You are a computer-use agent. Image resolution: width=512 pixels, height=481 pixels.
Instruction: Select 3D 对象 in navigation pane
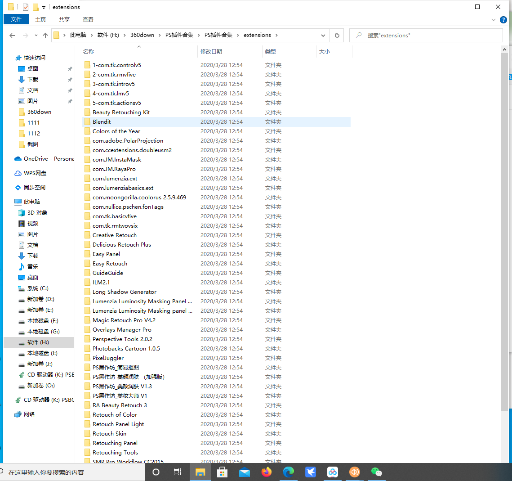(33, 213)
